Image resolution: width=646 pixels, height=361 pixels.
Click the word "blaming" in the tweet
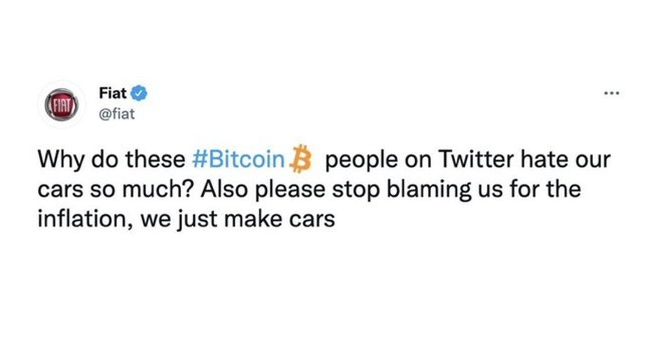pos(436,190)
